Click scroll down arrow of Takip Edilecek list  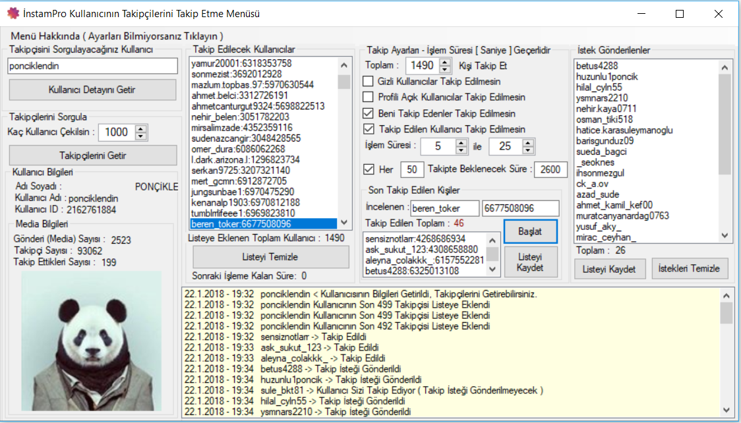(344, 222)
